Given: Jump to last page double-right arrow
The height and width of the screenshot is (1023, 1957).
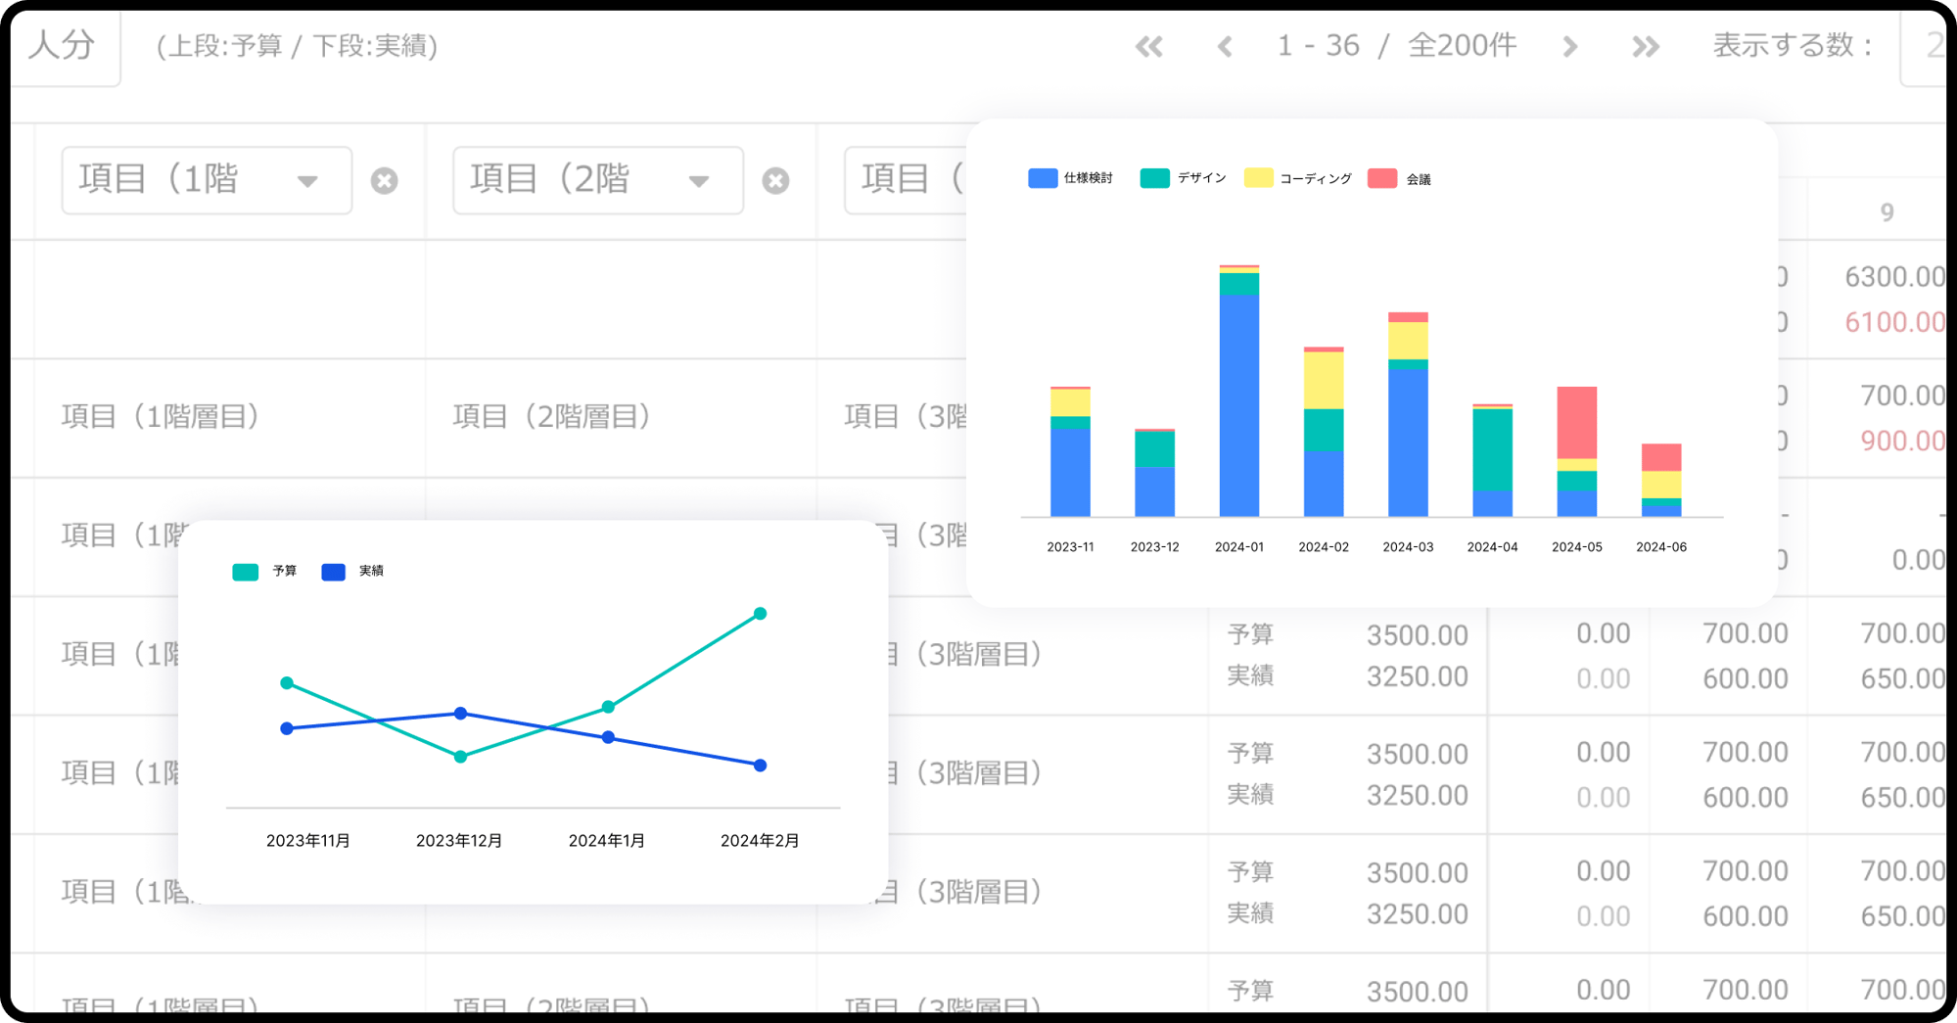Looking at the screenshot, I should pos(1646,46).
